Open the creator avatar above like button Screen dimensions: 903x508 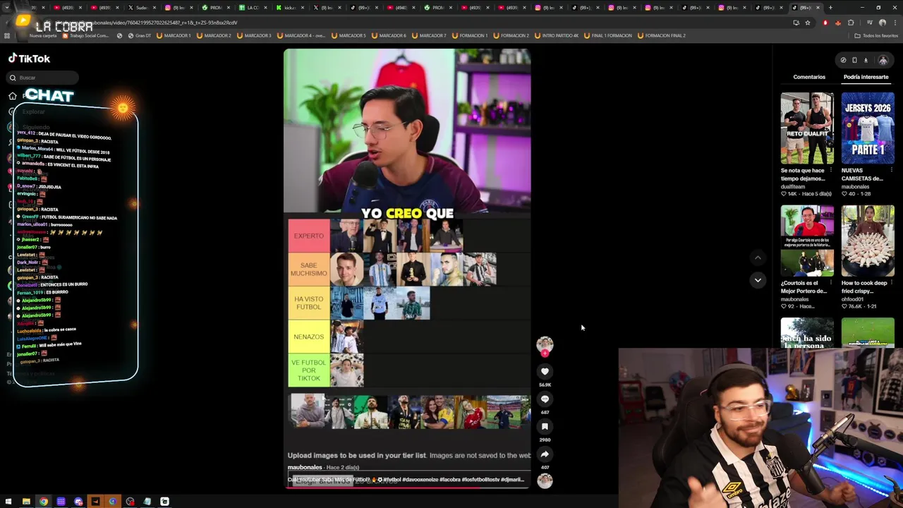coord(545,344)
